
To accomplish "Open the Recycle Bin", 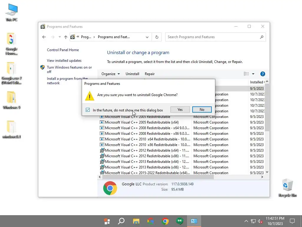I will click(287, 188).
